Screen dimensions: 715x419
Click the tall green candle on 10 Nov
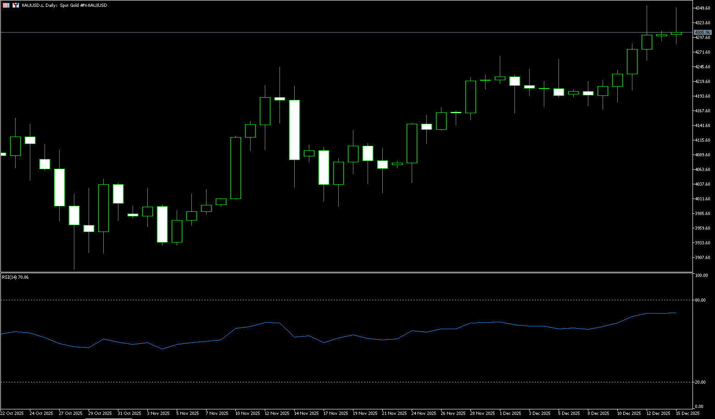235,168
